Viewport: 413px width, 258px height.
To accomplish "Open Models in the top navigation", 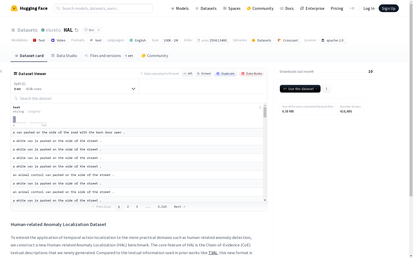I will click(x=180, y=8).
